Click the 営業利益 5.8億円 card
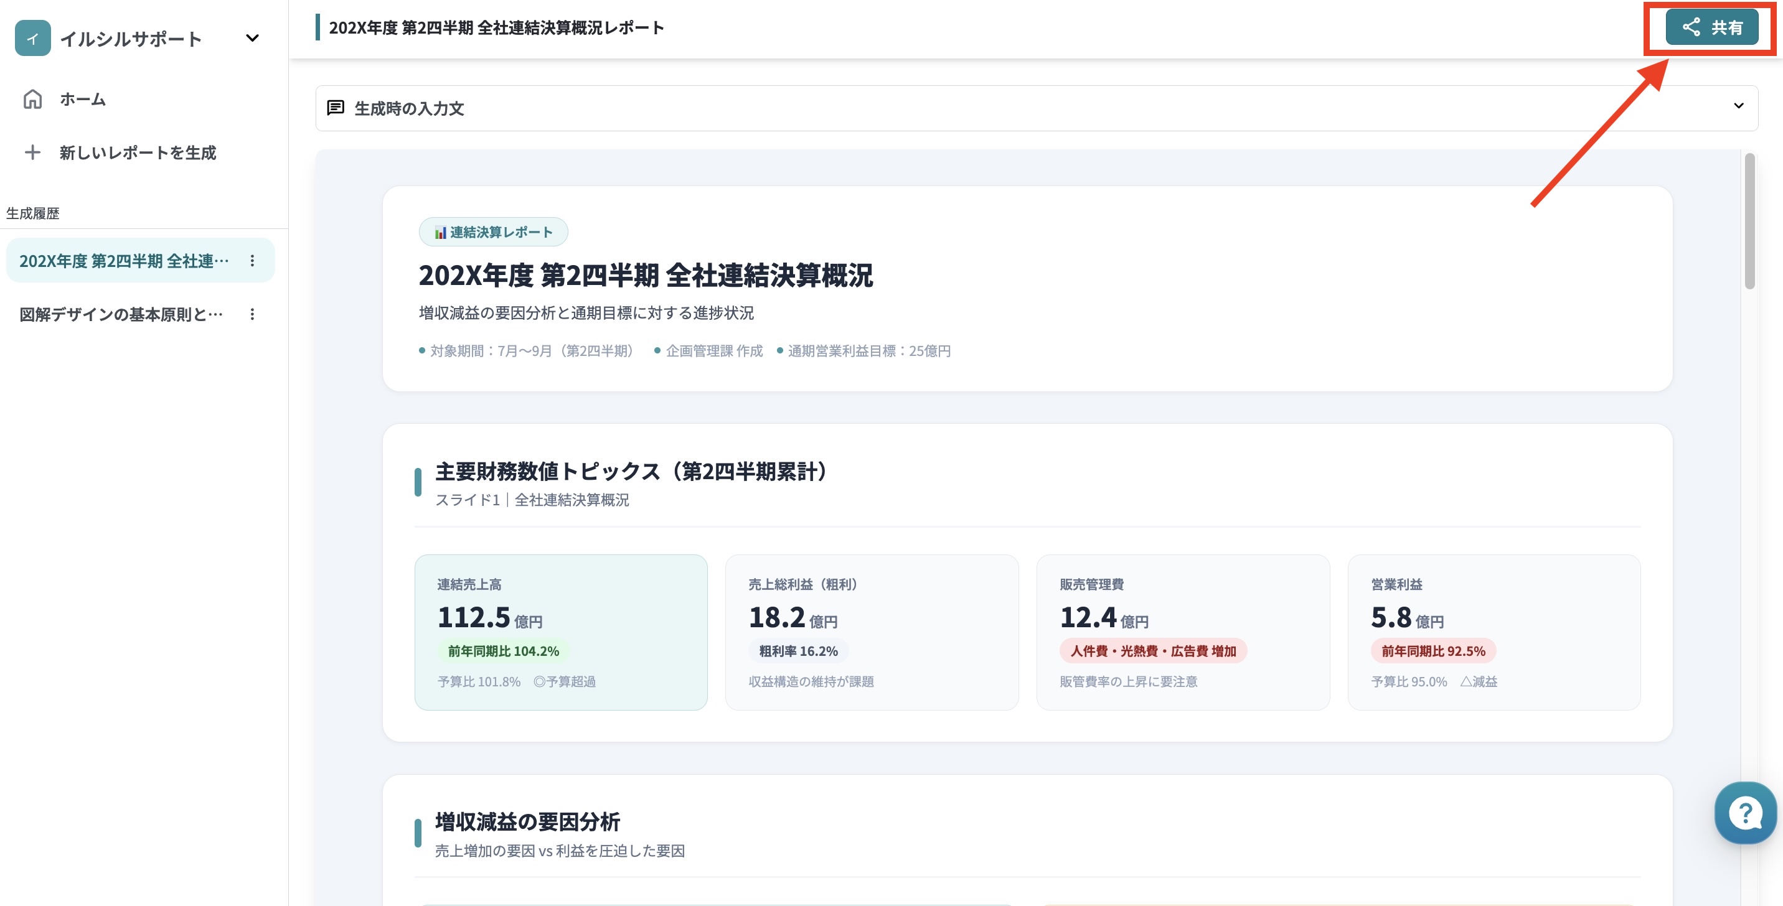The image size is (1783, 906). coord(1494,632)
